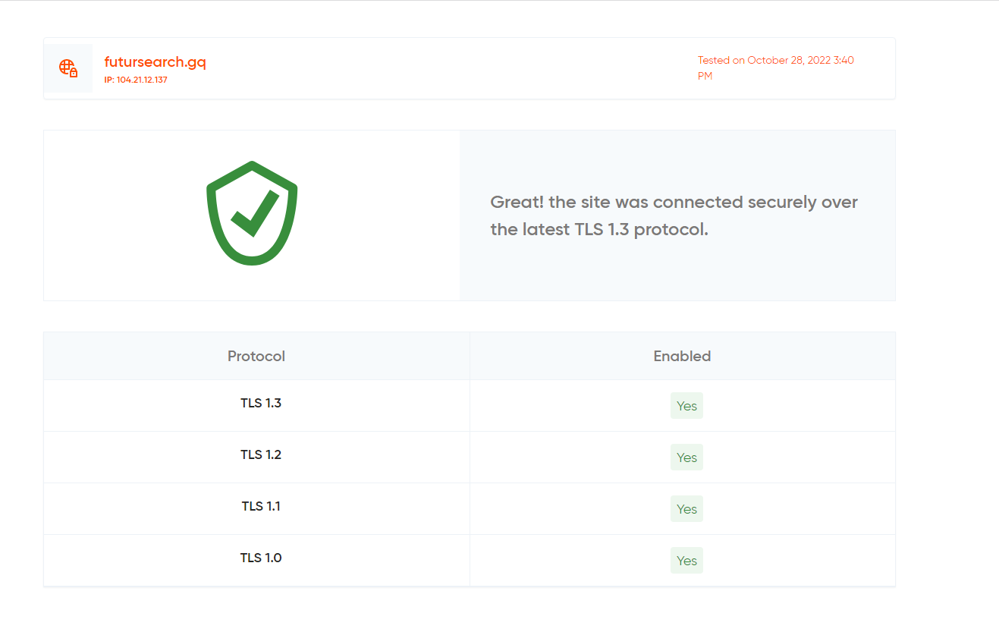This screenshot has width=999, height=632.
Task: Select the Enabled column header
Action: tap(681, 356)
